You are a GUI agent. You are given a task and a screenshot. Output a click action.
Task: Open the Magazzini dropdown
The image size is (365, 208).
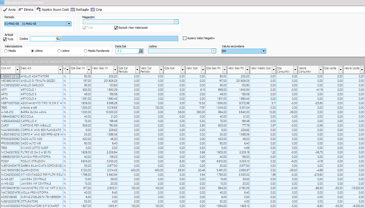[176, 22]
